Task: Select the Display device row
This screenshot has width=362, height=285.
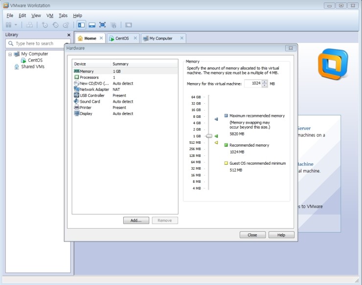Action: tap(125, 113)
